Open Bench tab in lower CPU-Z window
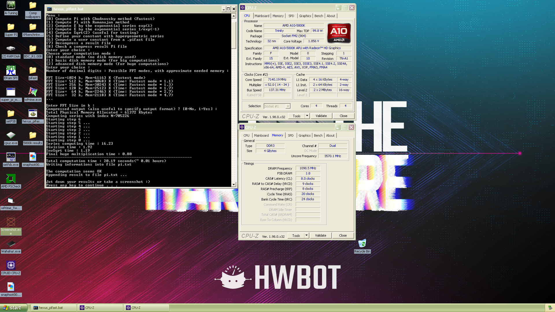 click(318, 135)
